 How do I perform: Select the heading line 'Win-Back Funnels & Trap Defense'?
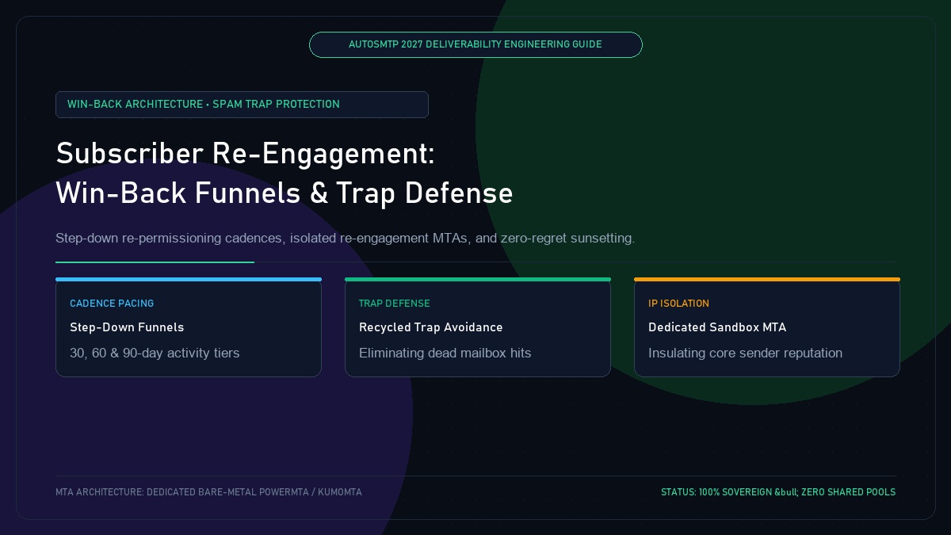click(x=285, y=193)
